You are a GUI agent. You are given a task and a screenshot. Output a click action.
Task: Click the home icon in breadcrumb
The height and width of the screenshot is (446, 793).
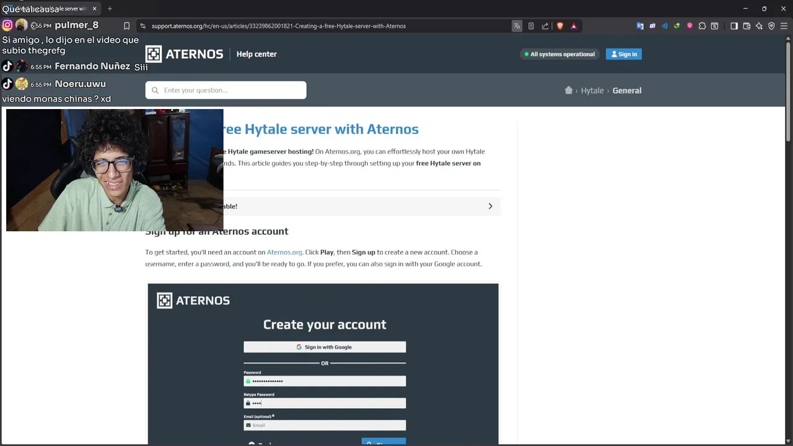click(569, 90)
